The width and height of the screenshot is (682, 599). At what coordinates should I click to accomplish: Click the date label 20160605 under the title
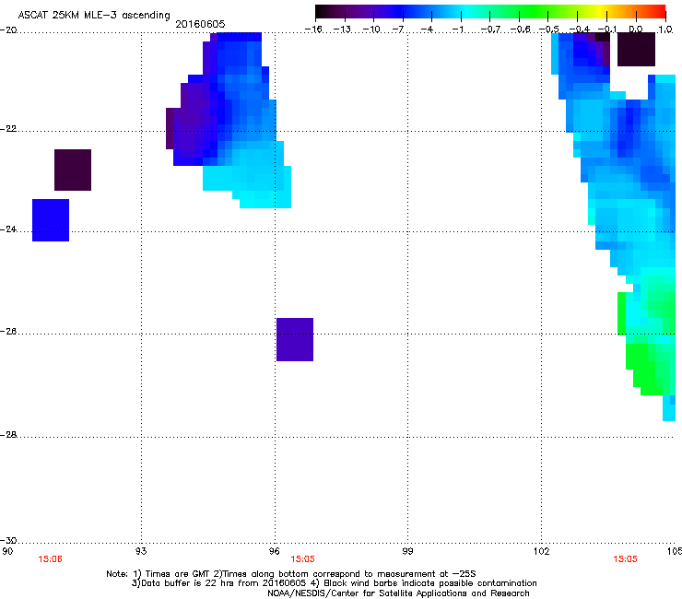(x=200, y=24)
